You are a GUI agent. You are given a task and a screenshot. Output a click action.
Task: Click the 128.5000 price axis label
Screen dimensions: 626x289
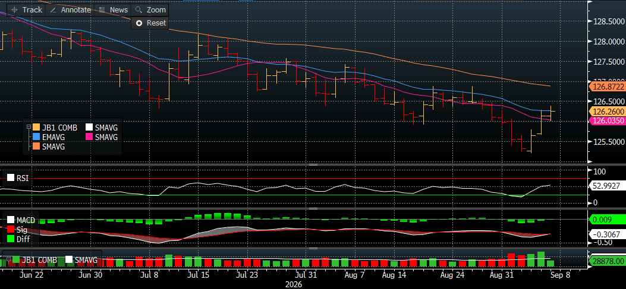click(x=609, y=21)
